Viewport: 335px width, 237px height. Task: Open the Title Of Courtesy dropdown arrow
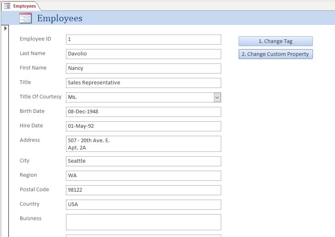(x=217, y=97)
